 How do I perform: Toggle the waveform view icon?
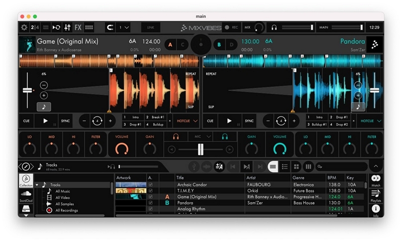click(46, 28)
